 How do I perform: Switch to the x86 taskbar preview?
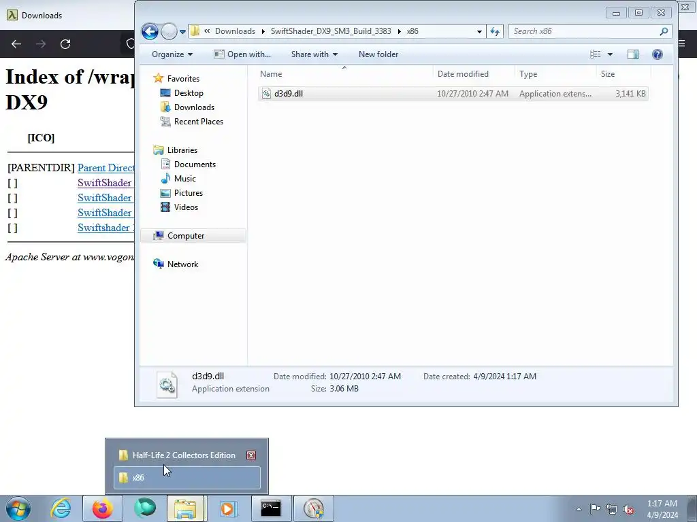point(187,478)
